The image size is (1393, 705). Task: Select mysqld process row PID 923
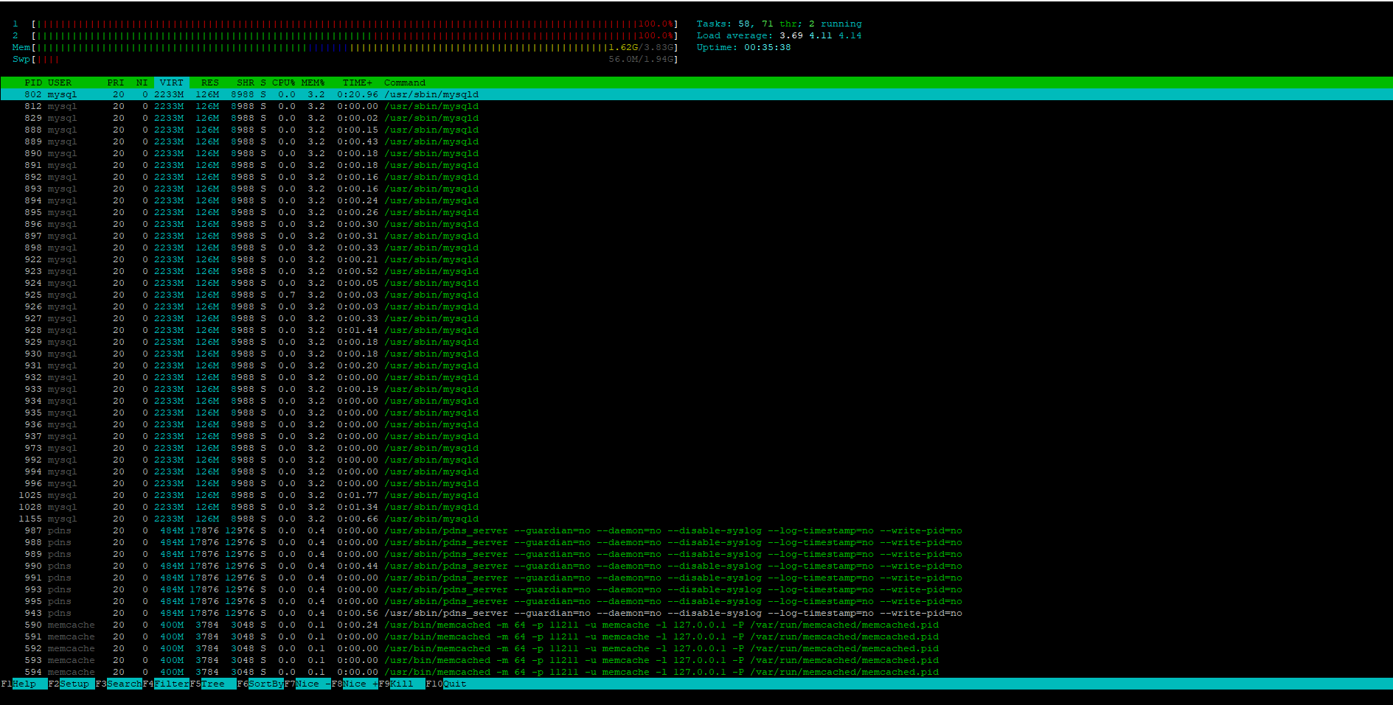[x=696, y=271]
